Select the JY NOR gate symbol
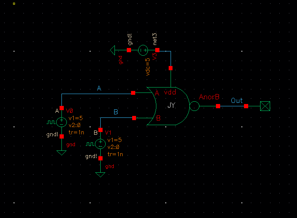 (168, 106)
